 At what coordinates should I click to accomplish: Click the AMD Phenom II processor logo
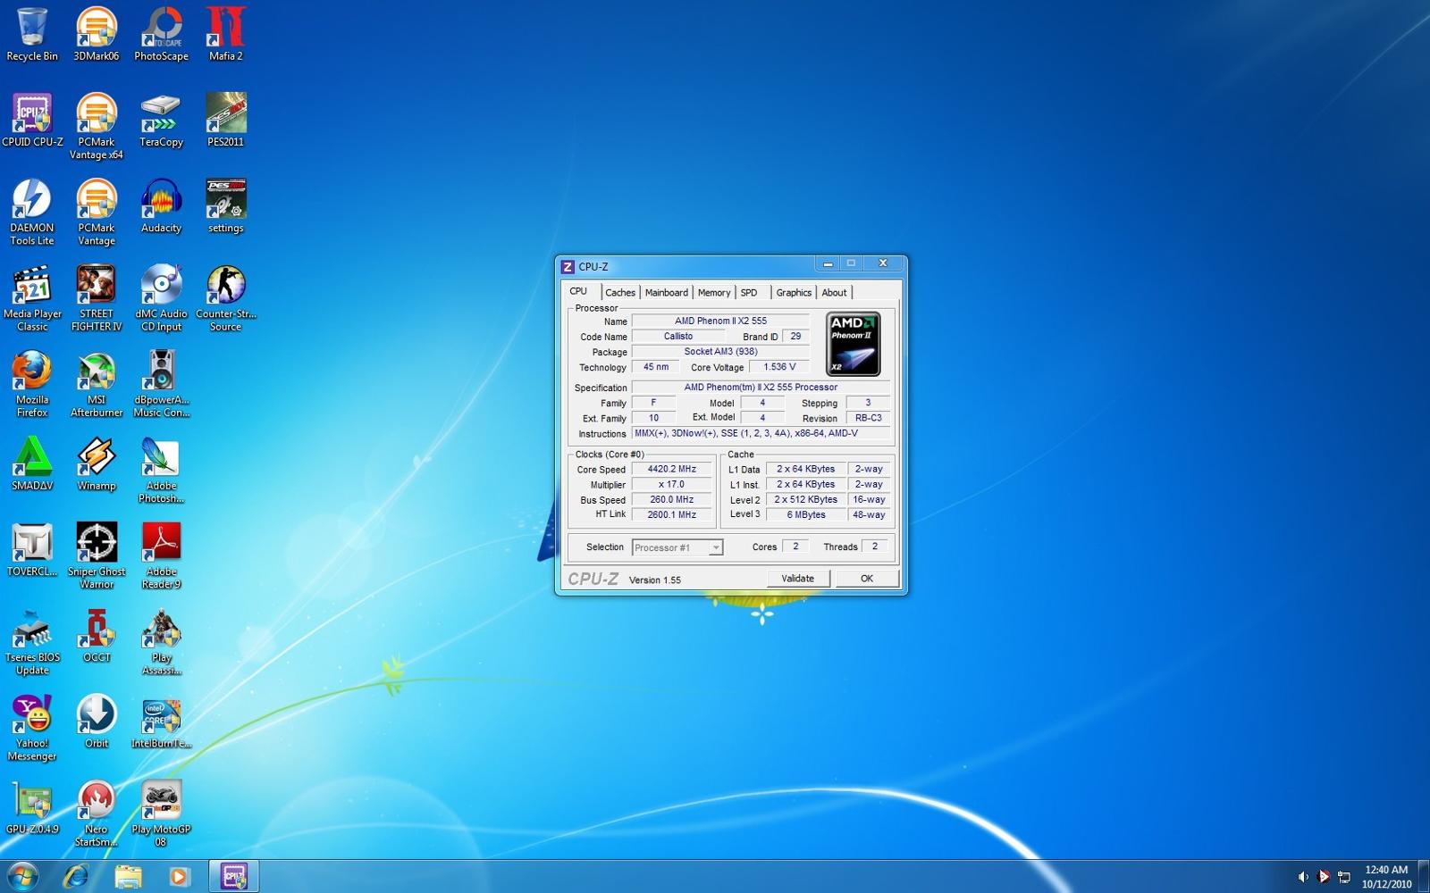854,344
